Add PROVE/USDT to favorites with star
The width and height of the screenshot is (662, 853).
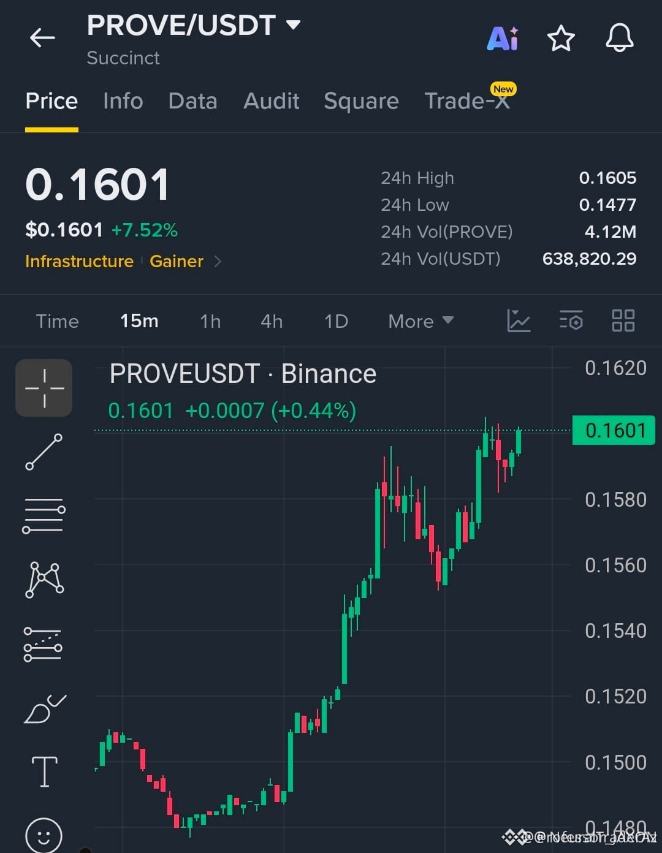(x=561, y=39)
